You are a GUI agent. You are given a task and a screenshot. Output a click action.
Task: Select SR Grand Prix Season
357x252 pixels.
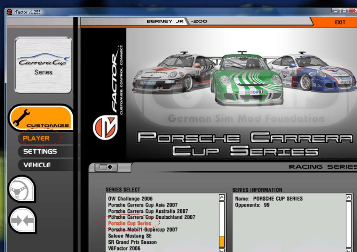click(x=132, y=242)
